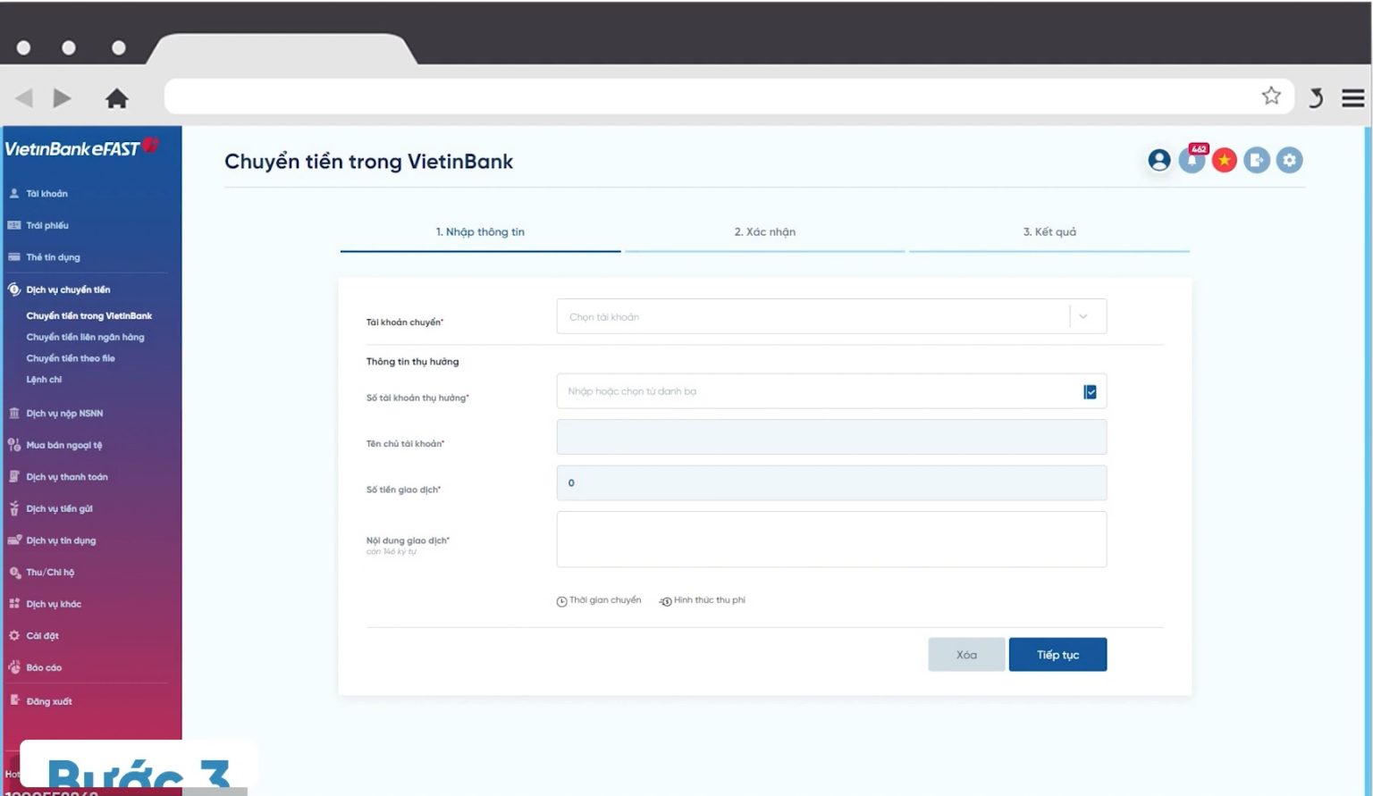This screenshot has height=796, width=1373.
Task: Open the Tài khoản chuyển dropdown
Action: pyautogui.click(x=1084, y=315)
